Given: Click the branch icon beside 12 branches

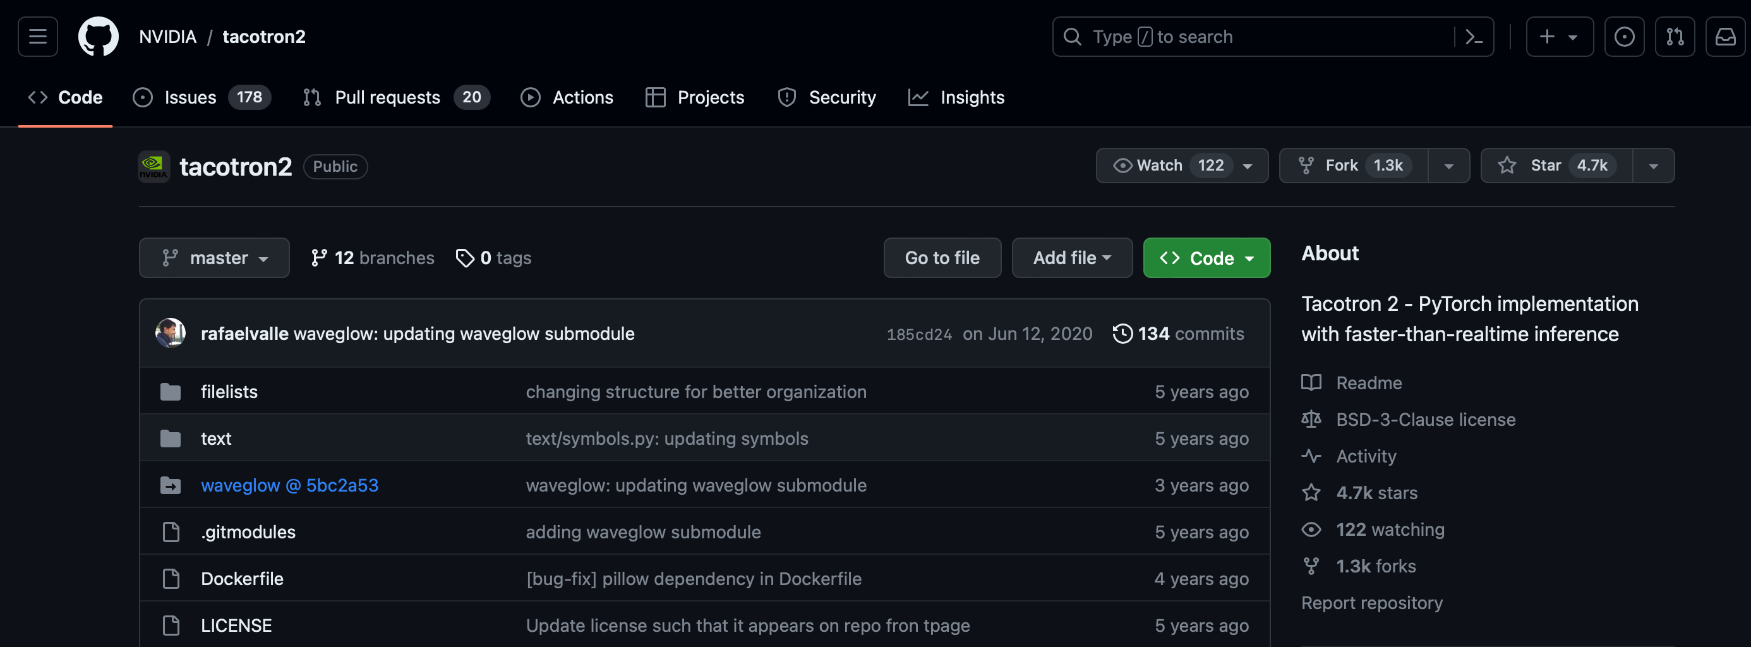Looking at the screenshot, I should point(319,258).
